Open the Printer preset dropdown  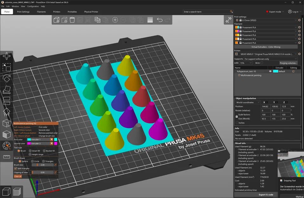266,54
